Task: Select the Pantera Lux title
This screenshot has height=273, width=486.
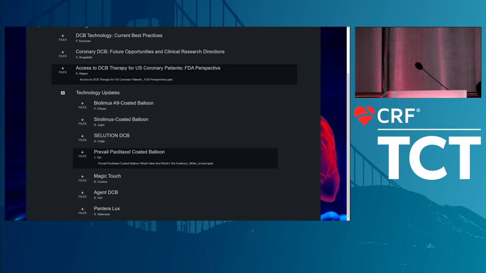Action: 107,209
